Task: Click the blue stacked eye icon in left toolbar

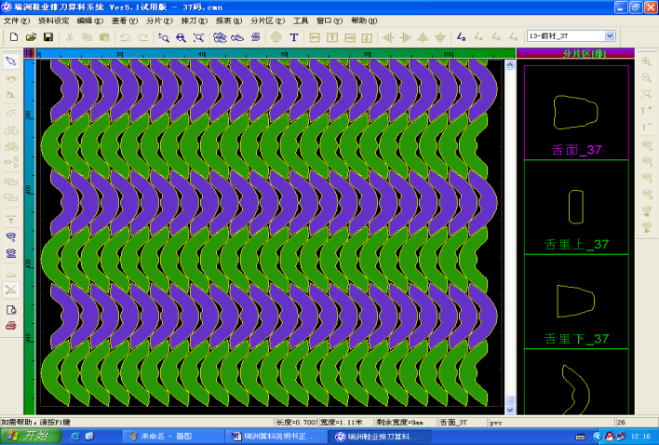Action: (x=11, y=253)
